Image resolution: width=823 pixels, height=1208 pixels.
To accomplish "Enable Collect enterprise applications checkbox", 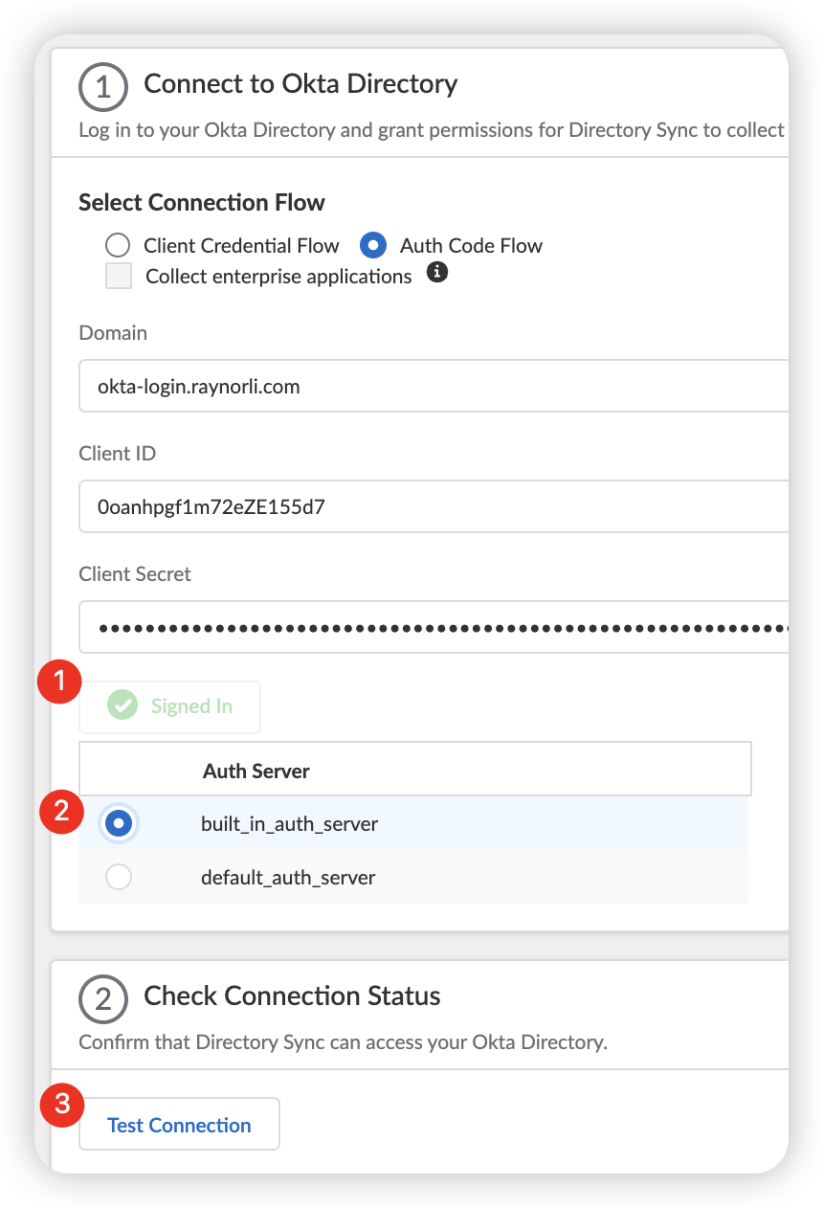I will point(119,277).
